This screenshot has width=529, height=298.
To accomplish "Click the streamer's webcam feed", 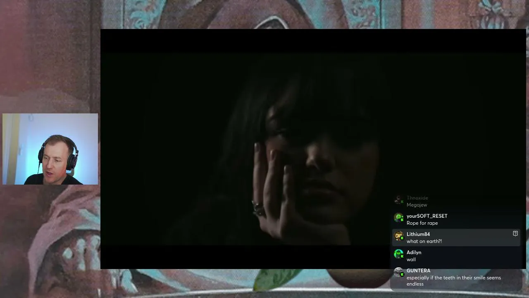I will [50, 149].
